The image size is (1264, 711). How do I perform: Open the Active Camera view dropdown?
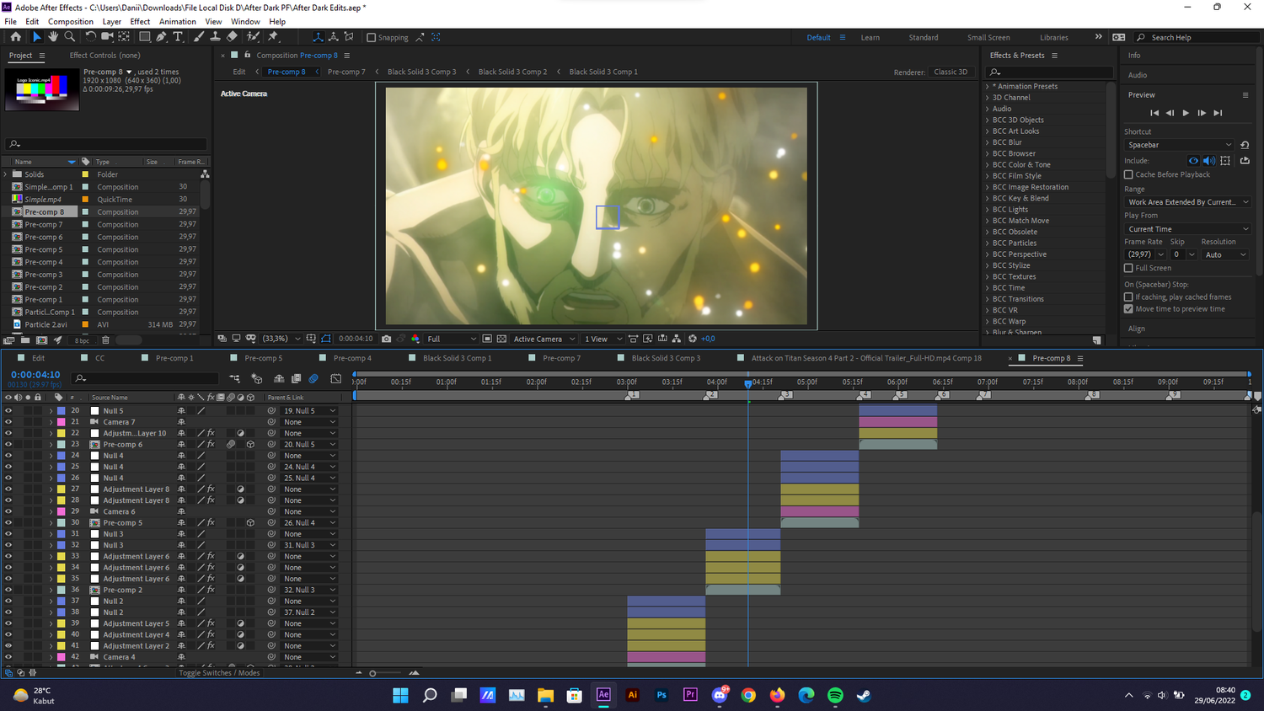pos(544,339)
